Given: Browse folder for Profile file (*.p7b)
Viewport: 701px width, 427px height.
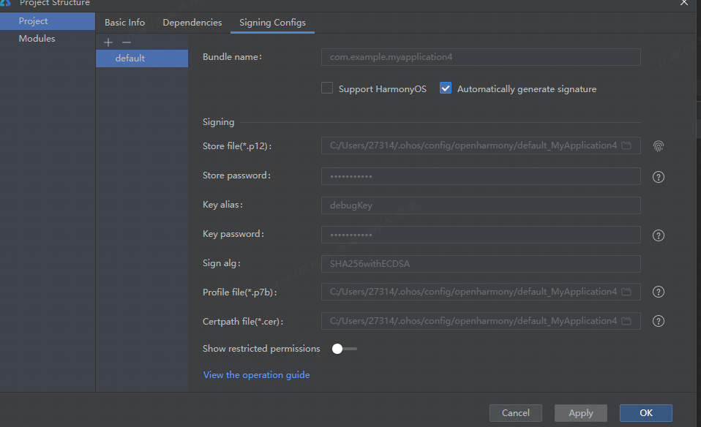Looking at the screenshot, I should 626,292.
